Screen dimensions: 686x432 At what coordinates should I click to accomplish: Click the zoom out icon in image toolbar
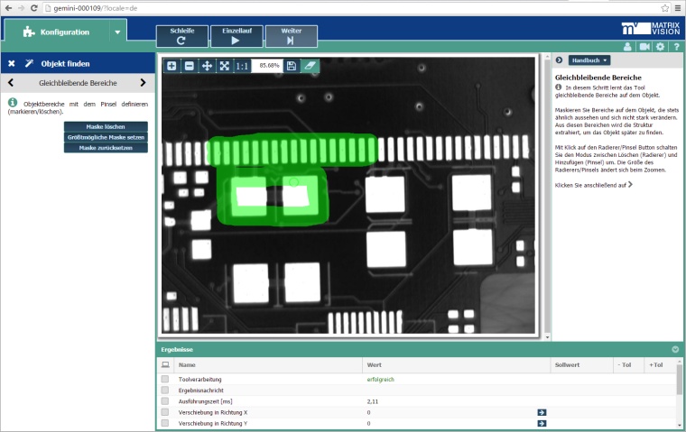tap(189, 66)
